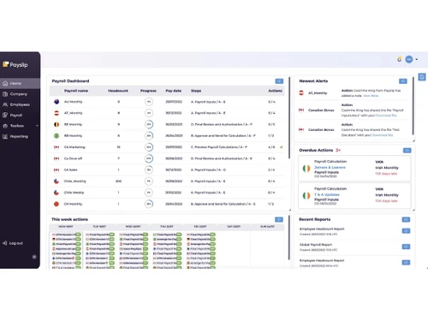The height and width of the screenshot is (321, 428).
Task: Click the Newest Alerts panel scrollbar
Action: [413, 105]
